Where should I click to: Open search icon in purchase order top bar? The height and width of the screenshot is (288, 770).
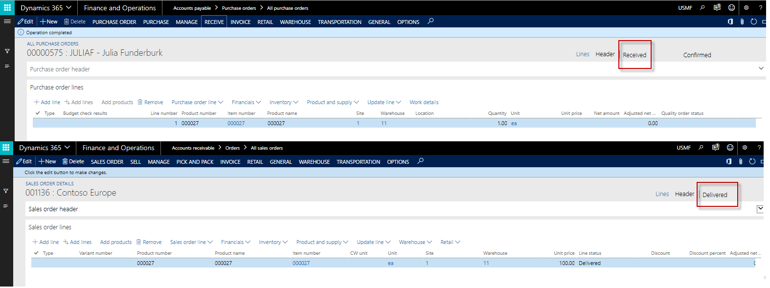[702, 8]
